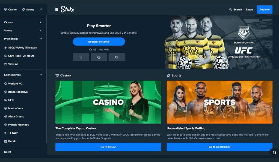This screenshot has width=279, height=162.
Task: Sign up with the Twitch icon button
Action: point(117,57)
